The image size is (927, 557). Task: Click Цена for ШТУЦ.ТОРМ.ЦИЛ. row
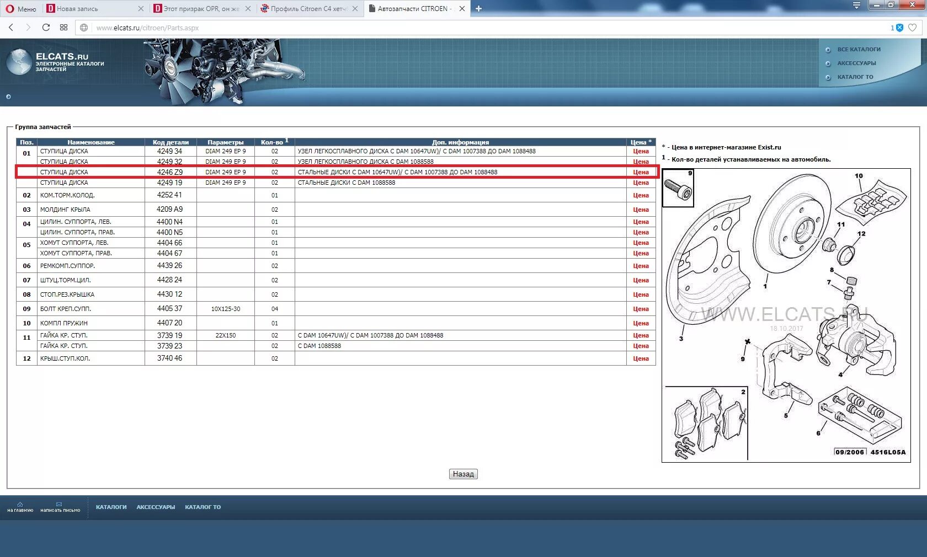click(641, 280)
